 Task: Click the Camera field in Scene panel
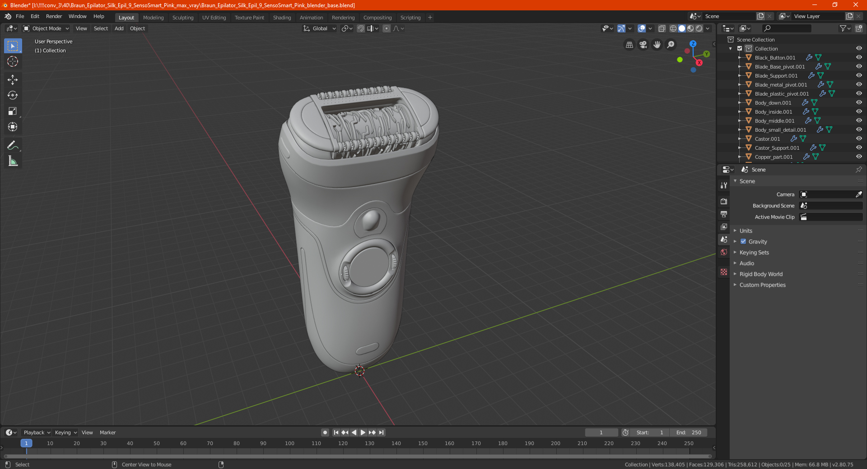pos(831,194)
